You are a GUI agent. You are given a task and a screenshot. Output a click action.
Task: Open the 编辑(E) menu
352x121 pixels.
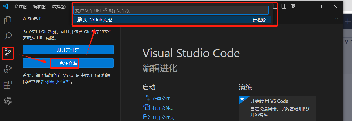point(40,6)
